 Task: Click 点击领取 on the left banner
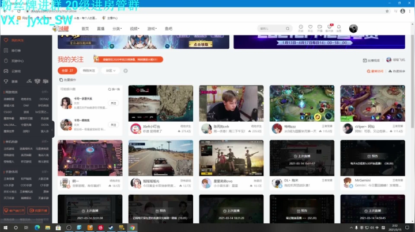tap(201, 44)
